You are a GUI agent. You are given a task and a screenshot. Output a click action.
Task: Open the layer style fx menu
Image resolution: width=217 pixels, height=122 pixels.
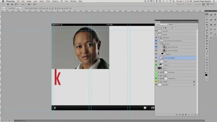pyautogui.click(x=180, y=115)
